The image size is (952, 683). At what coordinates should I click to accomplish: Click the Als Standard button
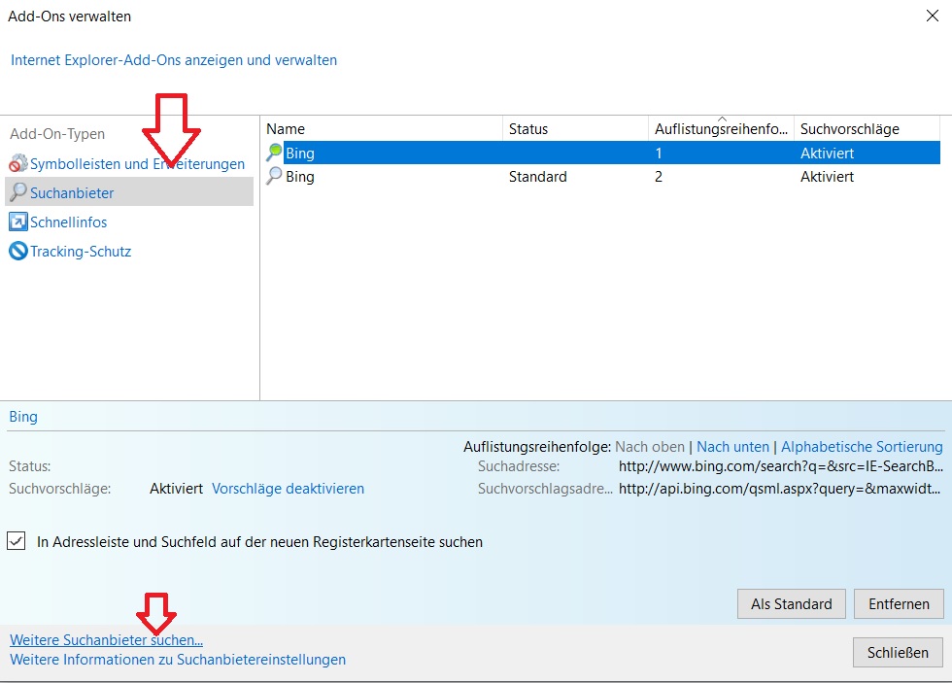click(791, 604)
